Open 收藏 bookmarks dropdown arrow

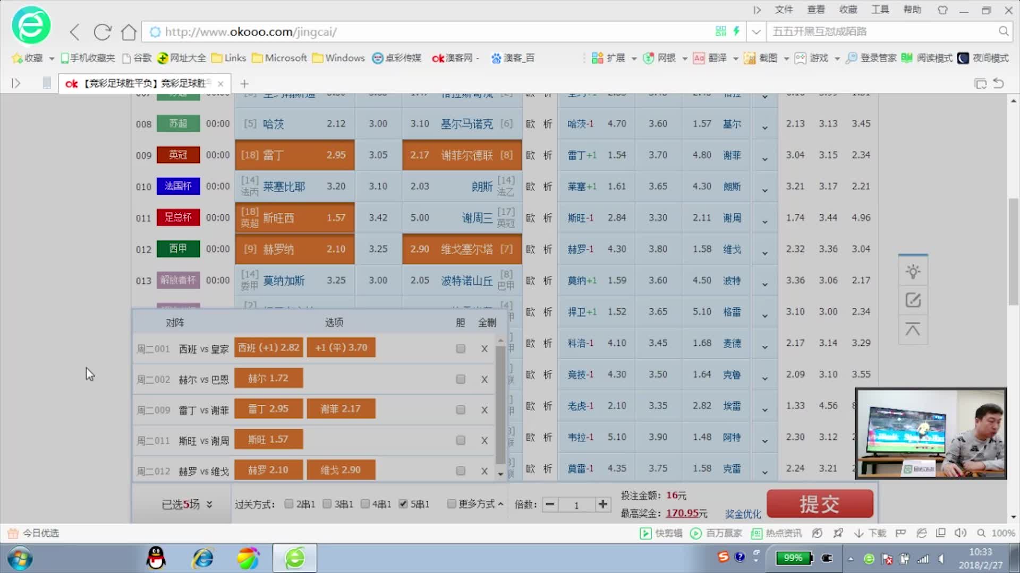[x=52, y=58]
